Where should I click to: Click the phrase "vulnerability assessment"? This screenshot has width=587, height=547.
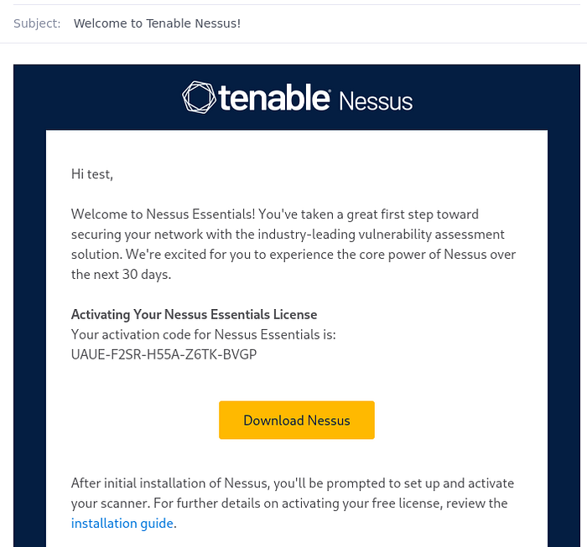tap(431, 235)
